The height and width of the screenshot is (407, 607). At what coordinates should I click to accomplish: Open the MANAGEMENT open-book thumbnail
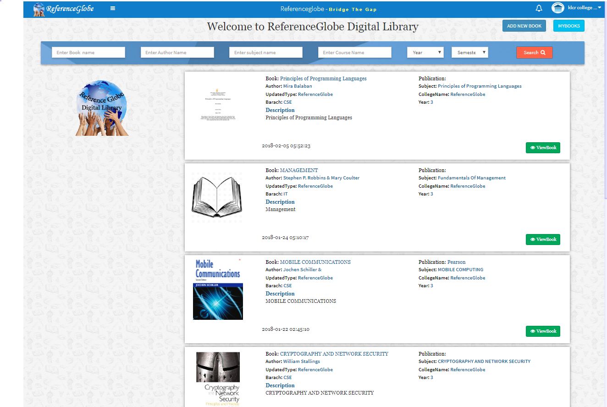[x=218, y=197]
